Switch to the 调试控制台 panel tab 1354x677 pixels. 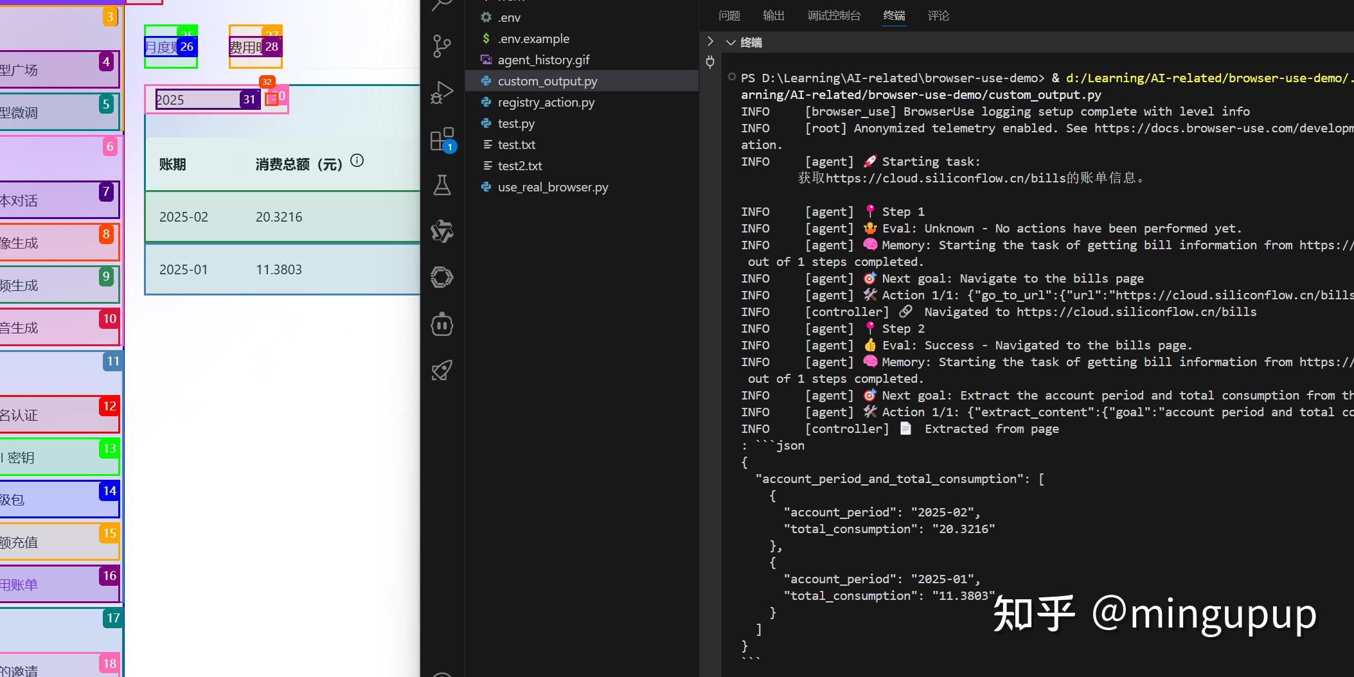(x=833, y=15)
